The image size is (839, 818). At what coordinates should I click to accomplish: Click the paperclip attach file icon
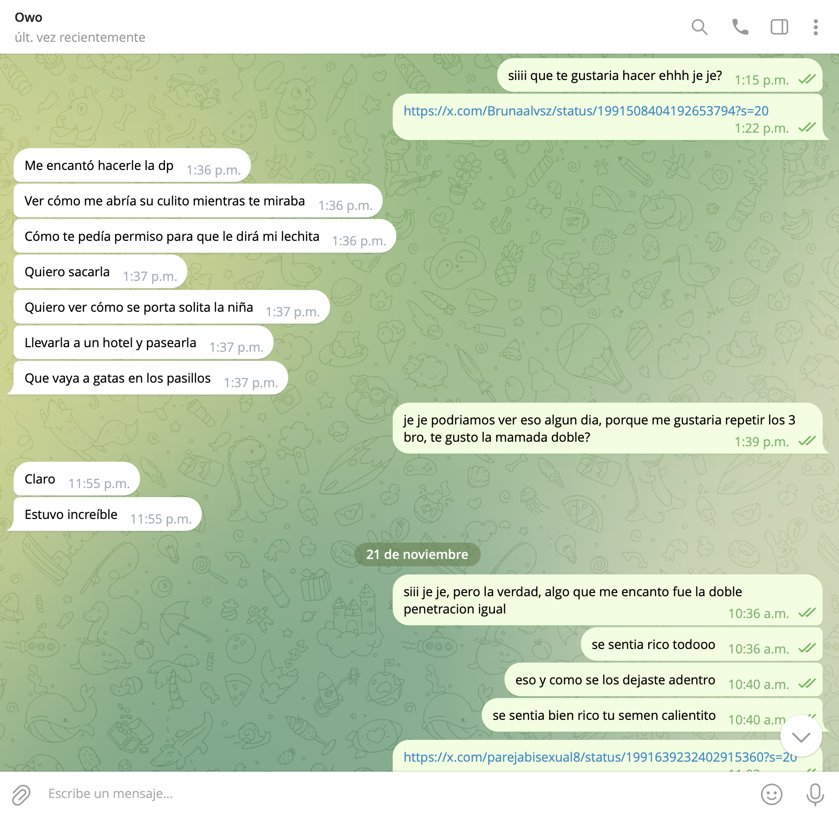pos(21,794)
